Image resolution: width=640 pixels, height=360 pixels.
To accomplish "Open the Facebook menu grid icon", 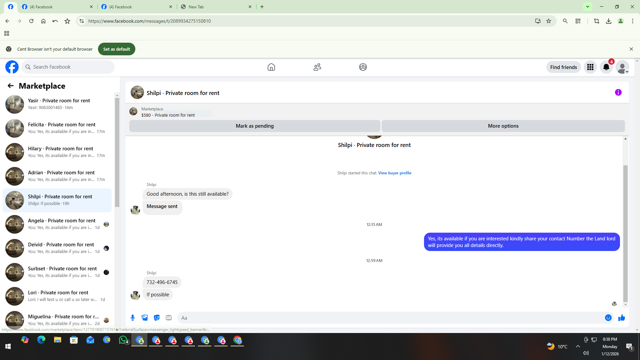I will 590,67.
